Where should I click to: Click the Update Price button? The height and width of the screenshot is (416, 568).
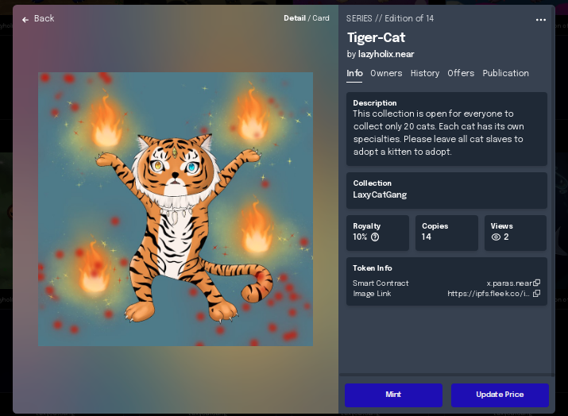[500, 395]
